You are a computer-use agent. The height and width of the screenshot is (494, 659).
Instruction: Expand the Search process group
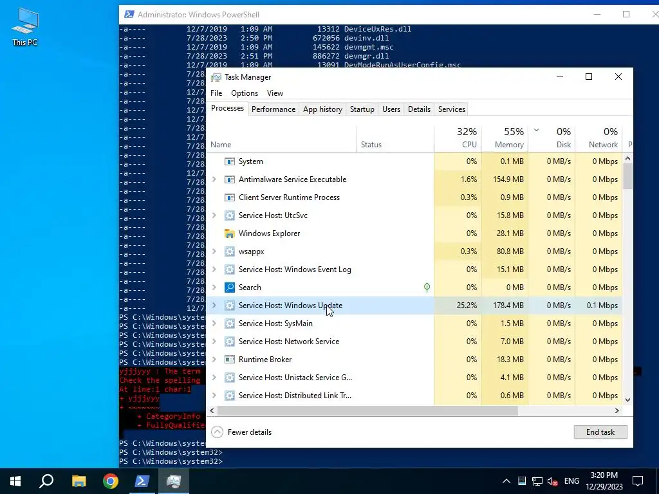[x=214, y=288]
